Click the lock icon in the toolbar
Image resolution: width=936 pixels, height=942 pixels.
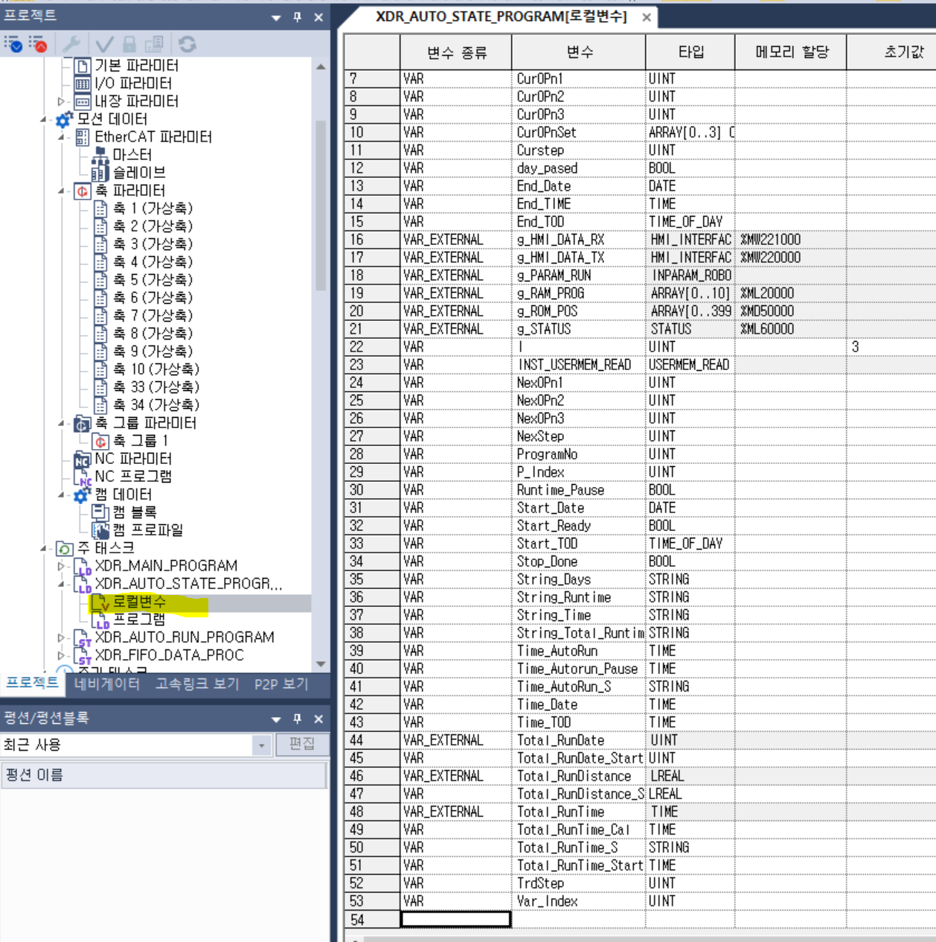[130, 45]
